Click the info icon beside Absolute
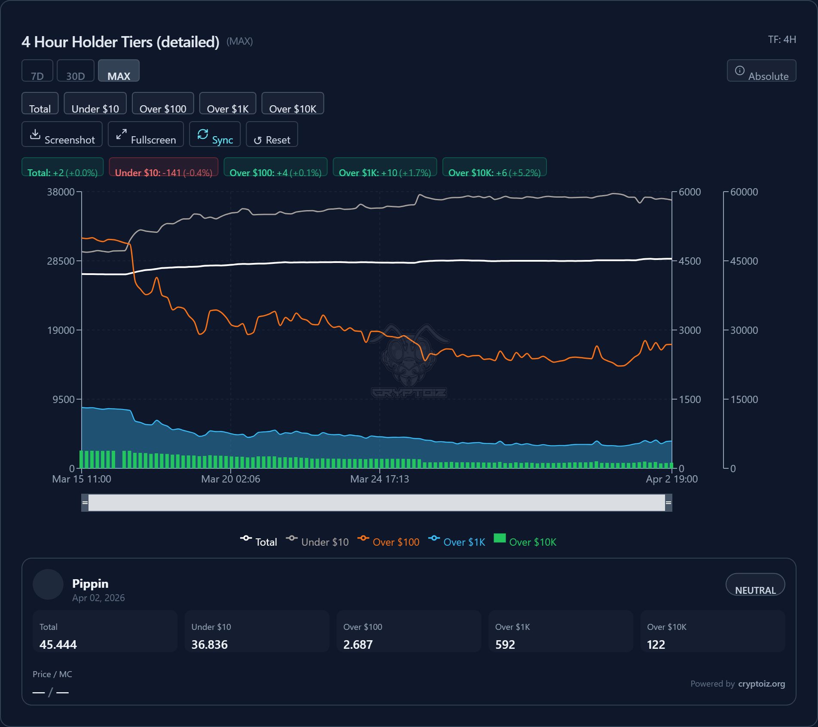The height and width of the screenshot is (727, 818). (739, 70)
